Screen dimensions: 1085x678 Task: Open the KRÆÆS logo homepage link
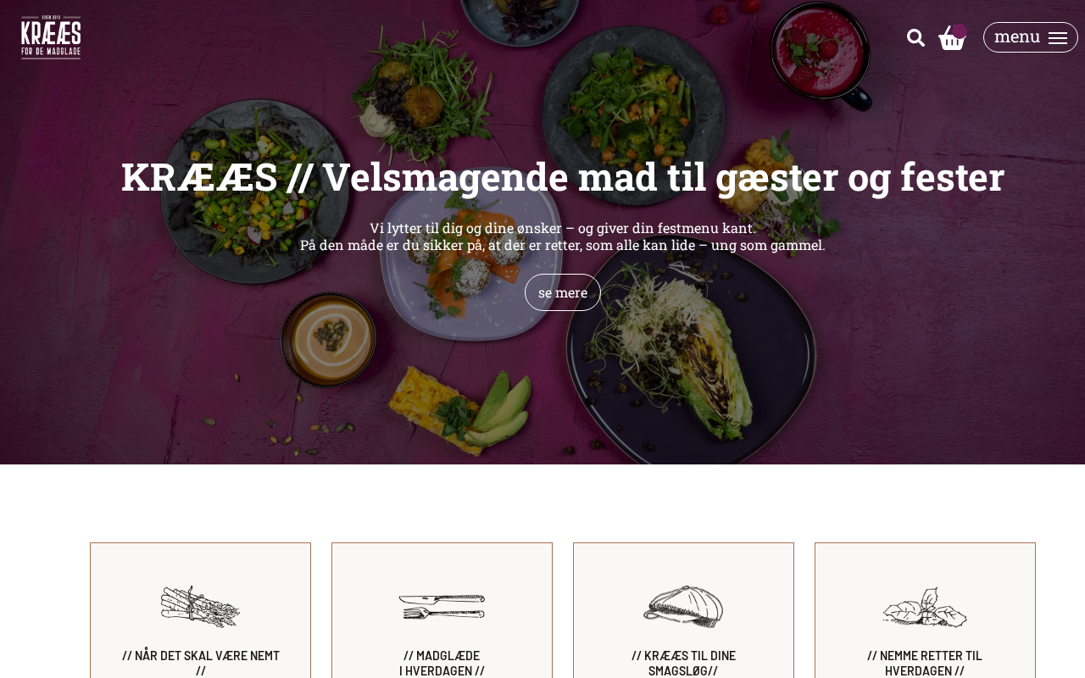(x=51, y=37)
